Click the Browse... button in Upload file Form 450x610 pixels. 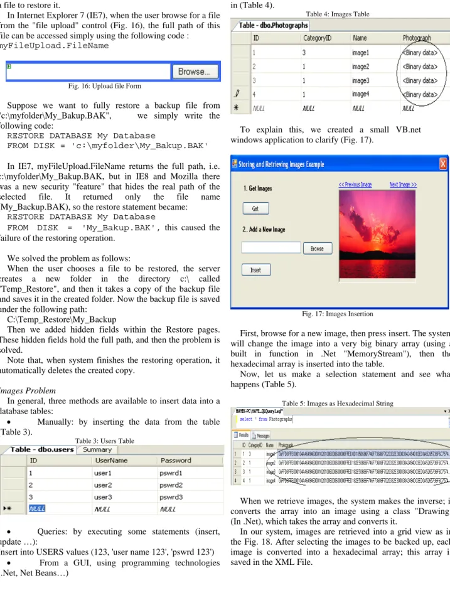195,72
